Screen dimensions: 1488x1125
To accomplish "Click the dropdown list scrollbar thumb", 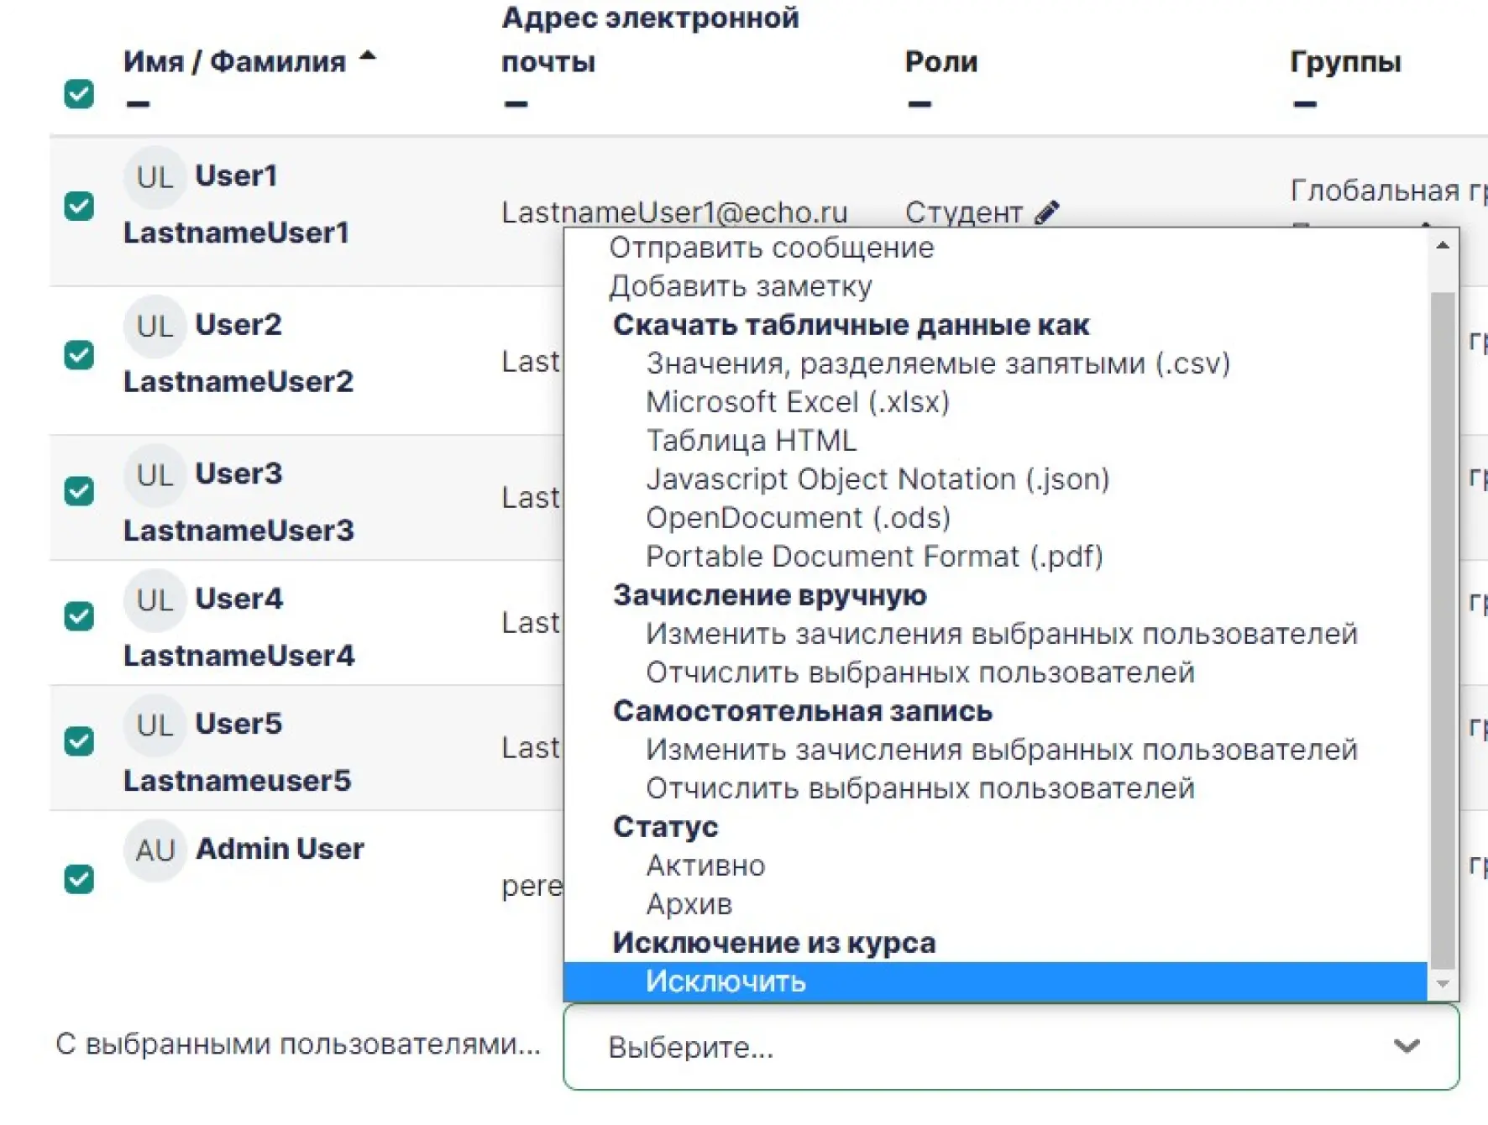I will pos(1443,630).
